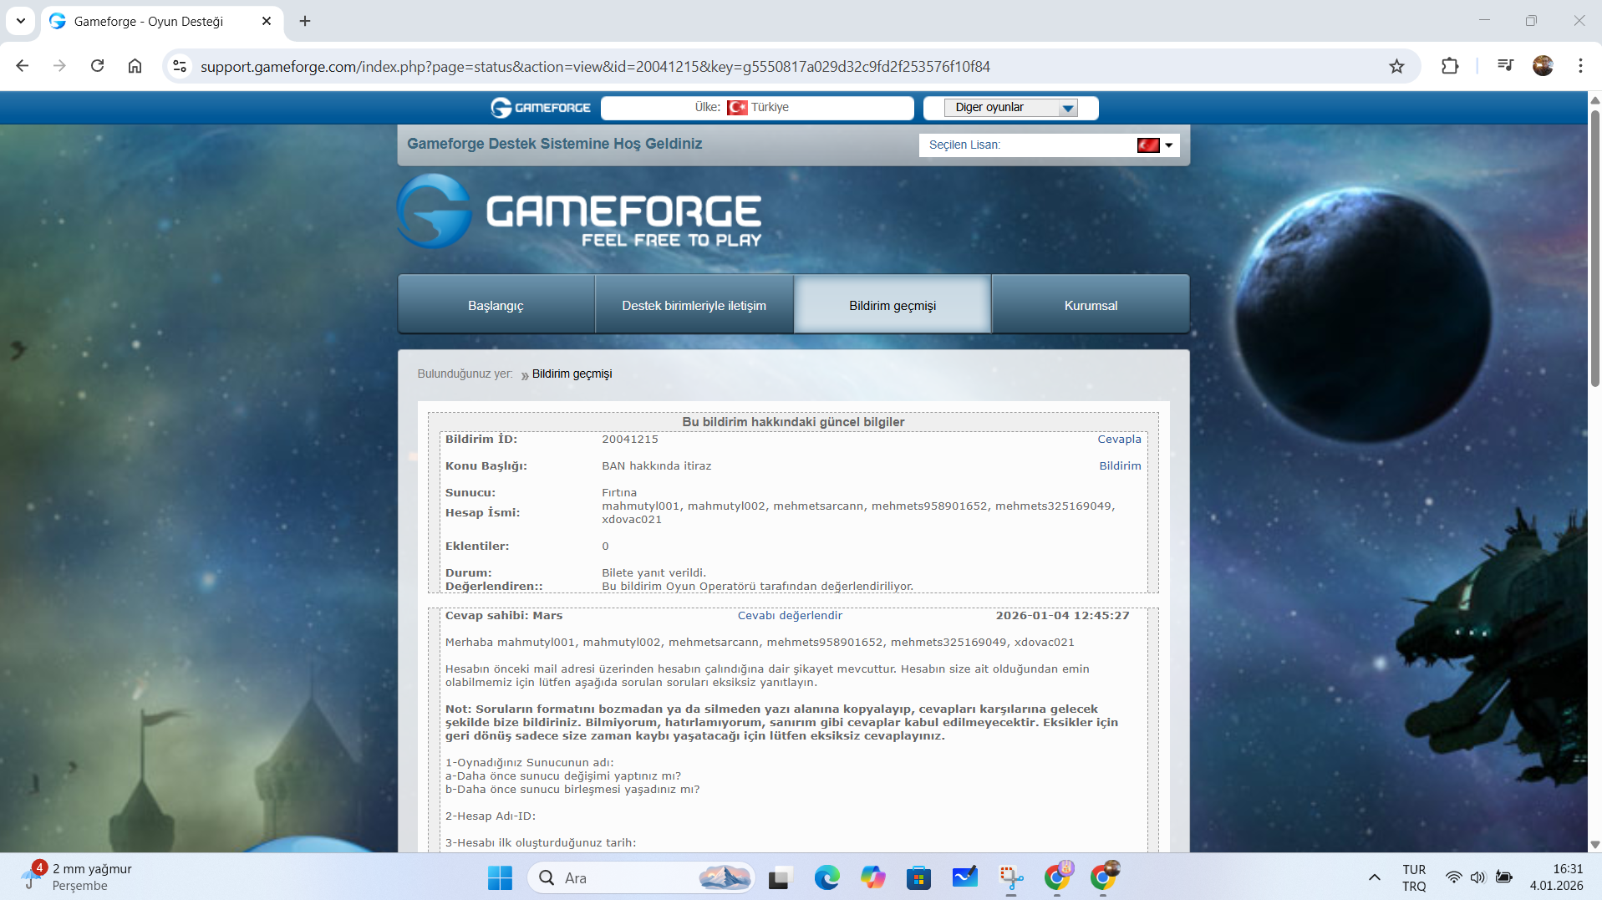Click the page vertical scrollbar thumb

pyautogui.click(x=1594, y=247)
